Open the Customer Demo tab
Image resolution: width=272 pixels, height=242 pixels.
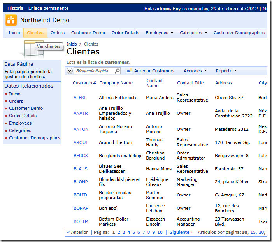click(x=88, y=33)
